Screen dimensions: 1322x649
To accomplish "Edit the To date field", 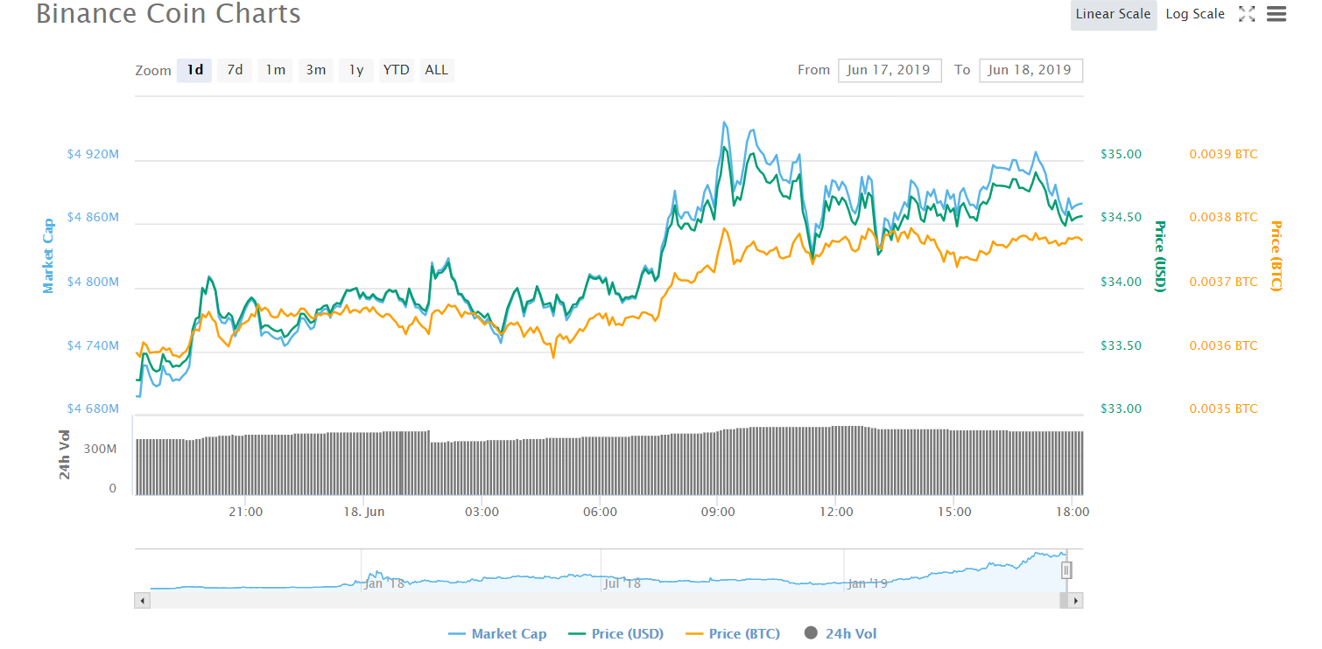I will [x=1030, y=70].
